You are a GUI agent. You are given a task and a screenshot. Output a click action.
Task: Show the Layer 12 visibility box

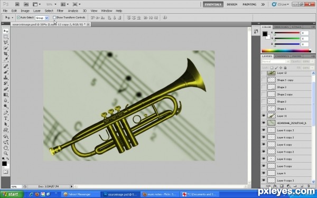click(264, 73)
